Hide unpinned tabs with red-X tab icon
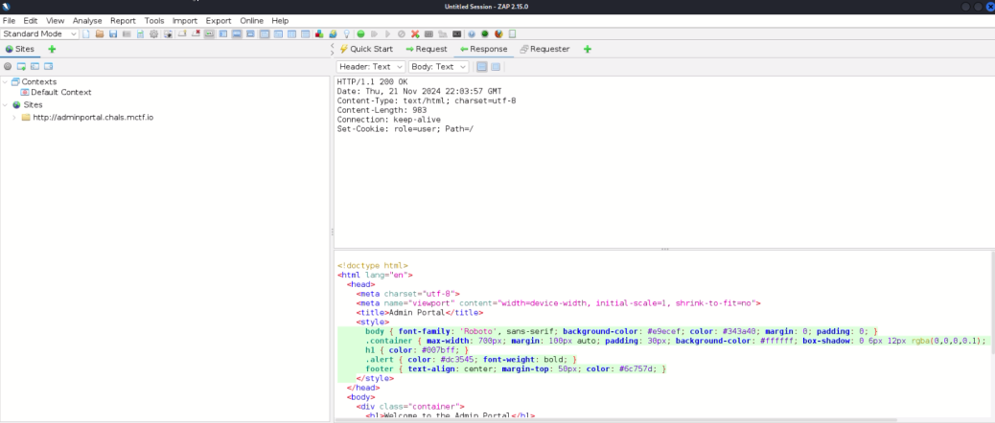Viewport: 995px width, 423px height. (197, 34)
